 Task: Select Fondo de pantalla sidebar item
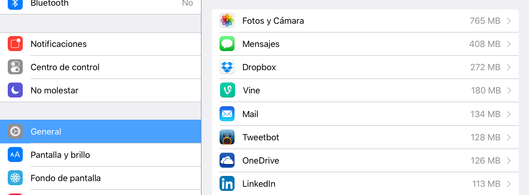click(x=101, y=178)
